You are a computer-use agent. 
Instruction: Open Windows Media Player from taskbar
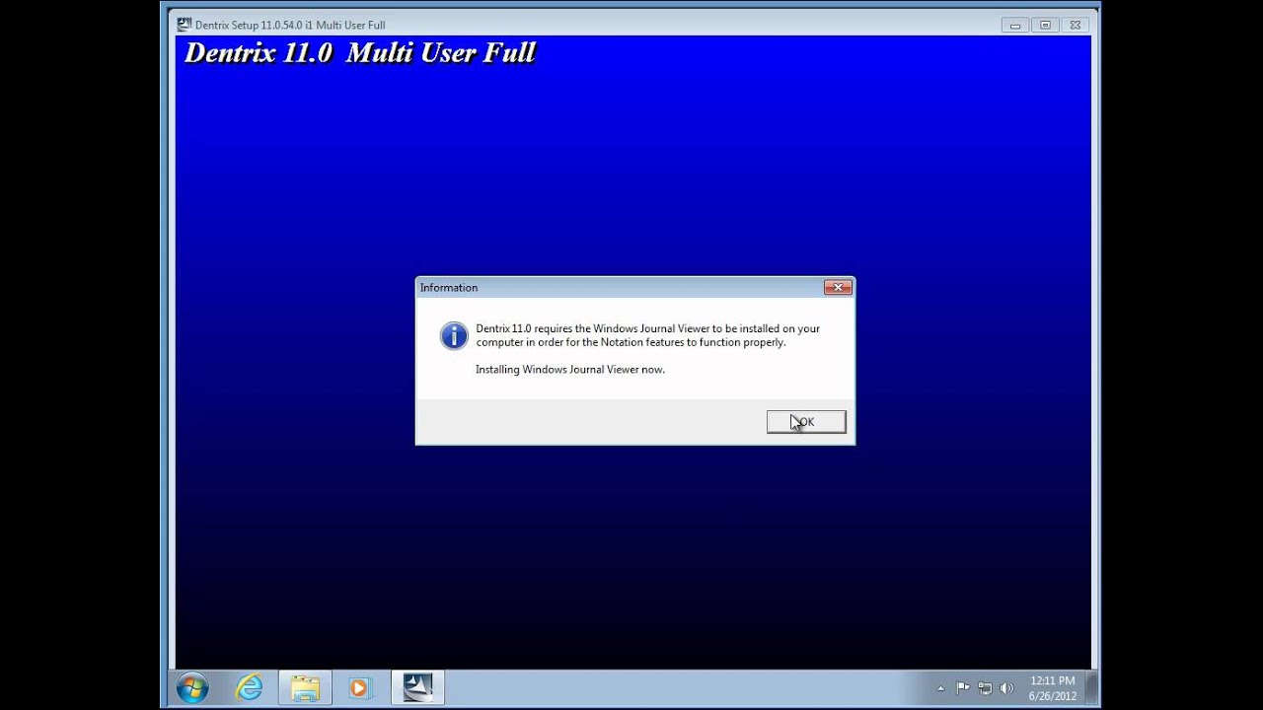tap(359, 687)
